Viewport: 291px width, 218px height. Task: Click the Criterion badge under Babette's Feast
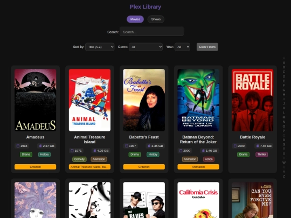(x=144, y=167)
